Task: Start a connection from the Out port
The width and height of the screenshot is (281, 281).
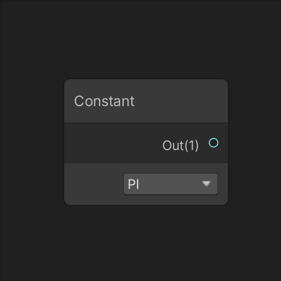Action: pos(213,143)
